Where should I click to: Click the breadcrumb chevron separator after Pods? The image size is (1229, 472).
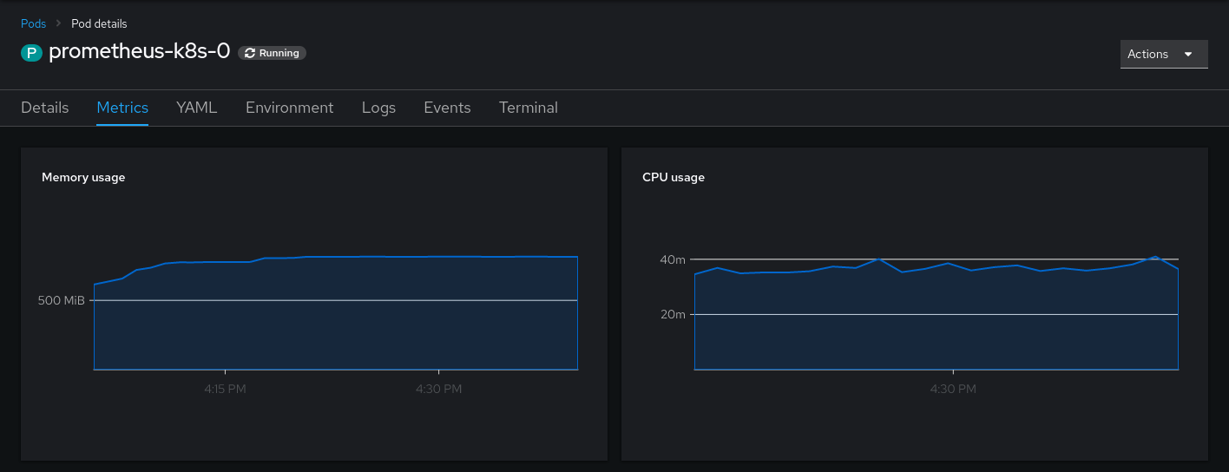tap(59, 23)
